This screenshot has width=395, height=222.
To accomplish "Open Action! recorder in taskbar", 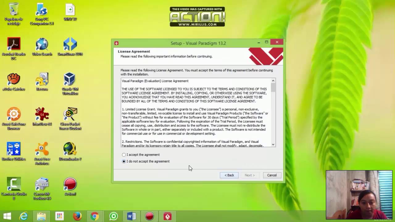I will click(x=149, y=216).
